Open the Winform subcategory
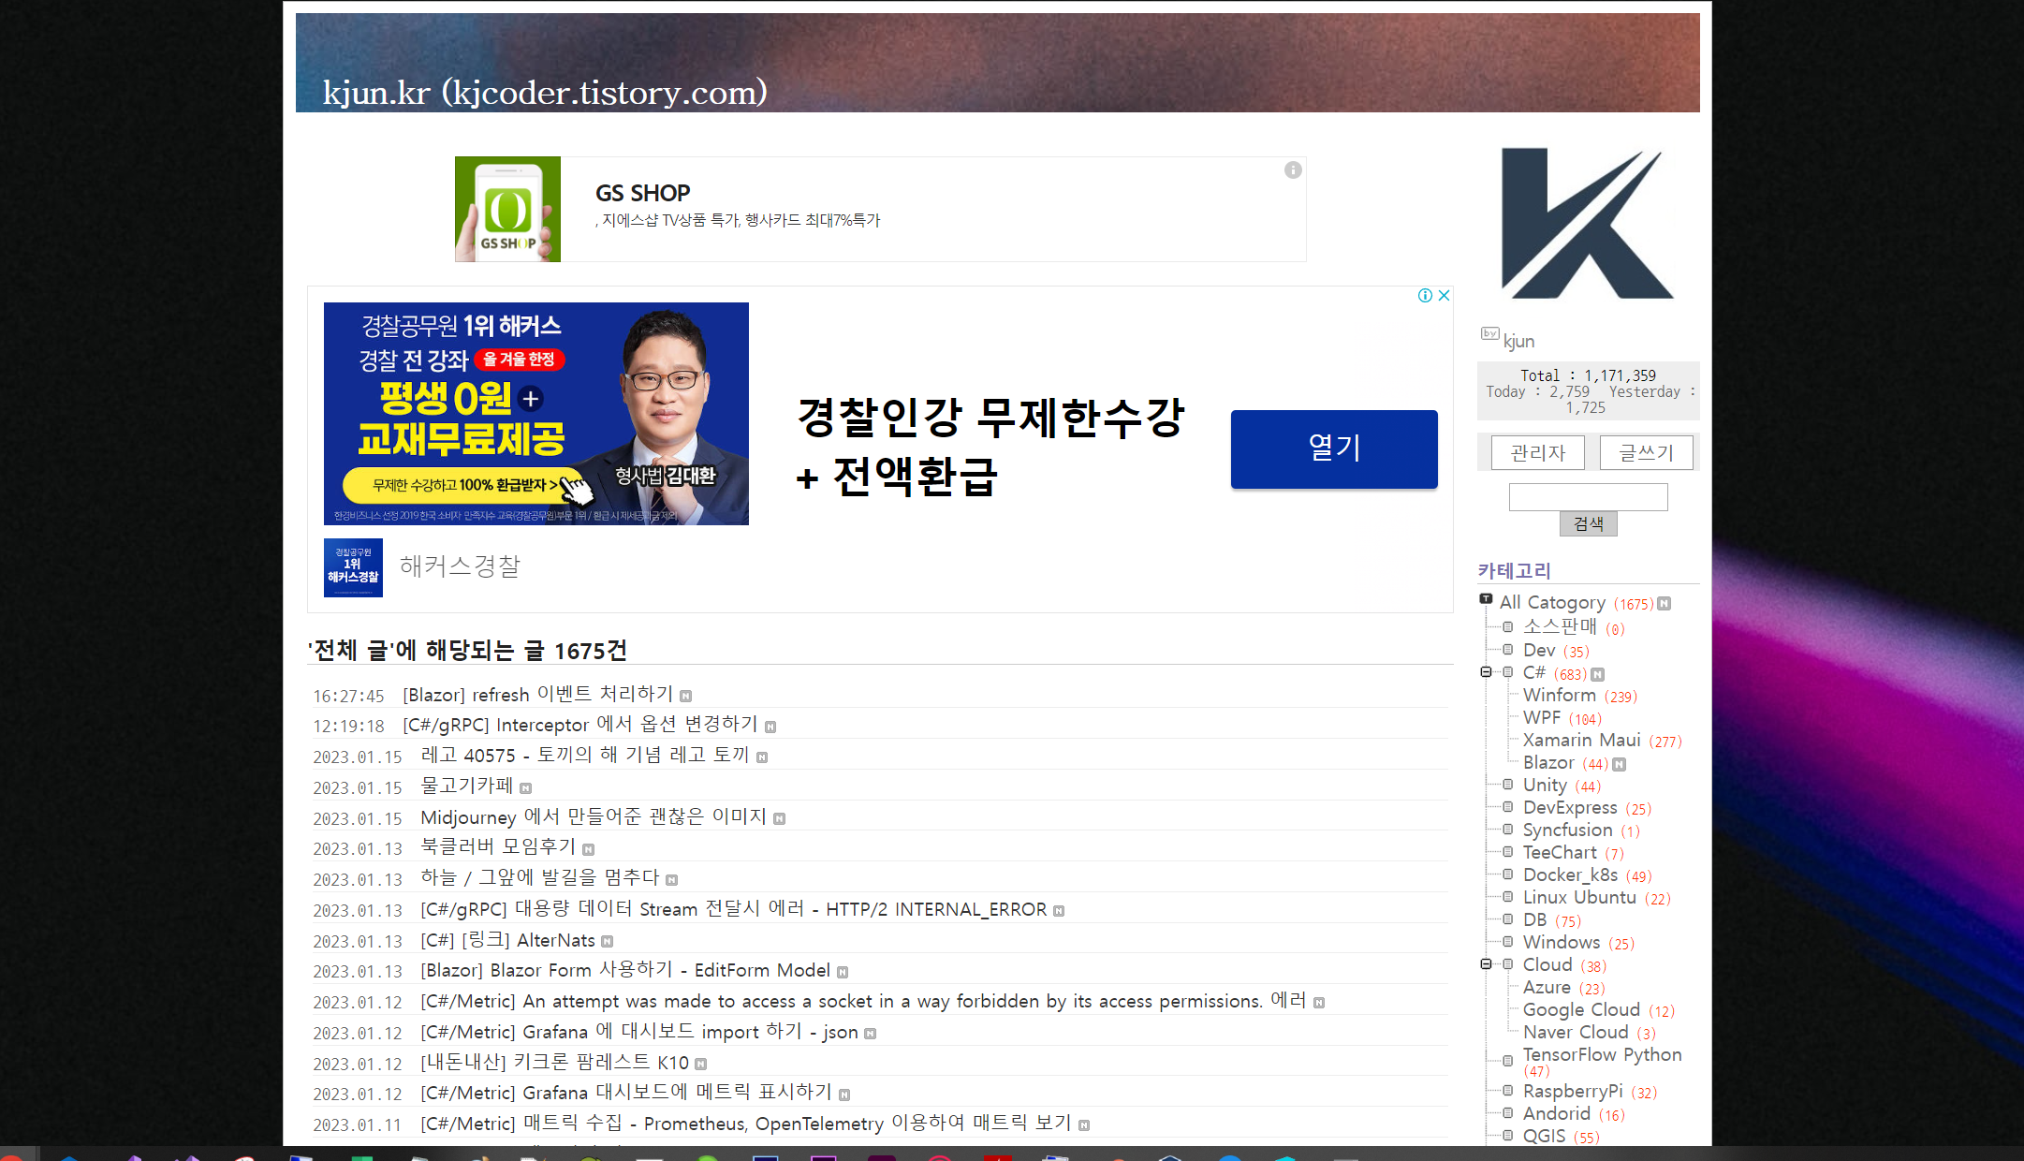 point(1559,695)
